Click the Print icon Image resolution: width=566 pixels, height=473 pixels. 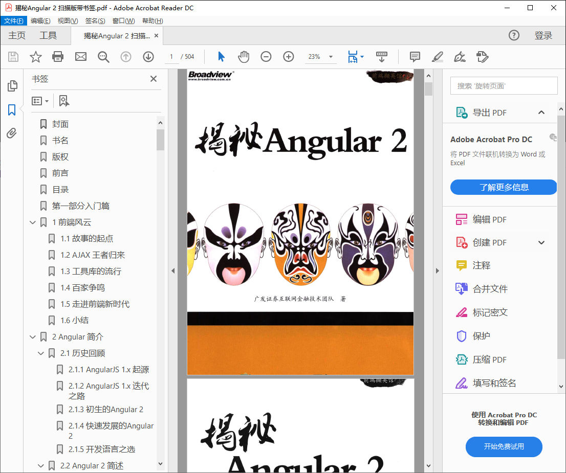click(x=58, y=57)
